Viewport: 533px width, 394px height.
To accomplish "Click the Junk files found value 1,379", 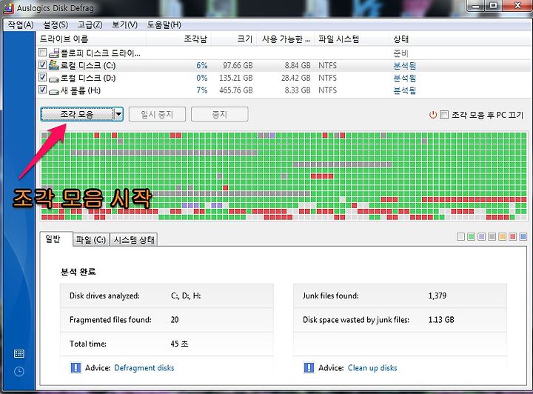I will [x=438, y=295].
